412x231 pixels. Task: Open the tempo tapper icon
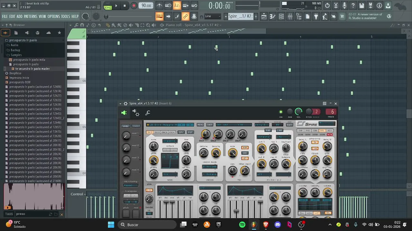pyautogui.click(x=325, y=16)
